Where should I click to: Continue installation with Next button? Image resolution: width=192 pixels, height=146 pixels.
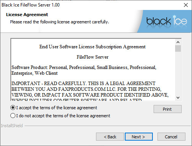coord(139,137)
